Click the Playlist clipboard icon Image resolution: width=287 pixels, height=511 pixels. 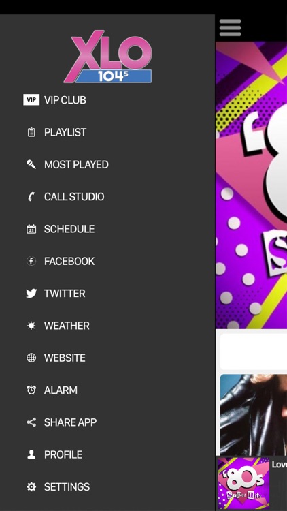(x=31, y=132)
